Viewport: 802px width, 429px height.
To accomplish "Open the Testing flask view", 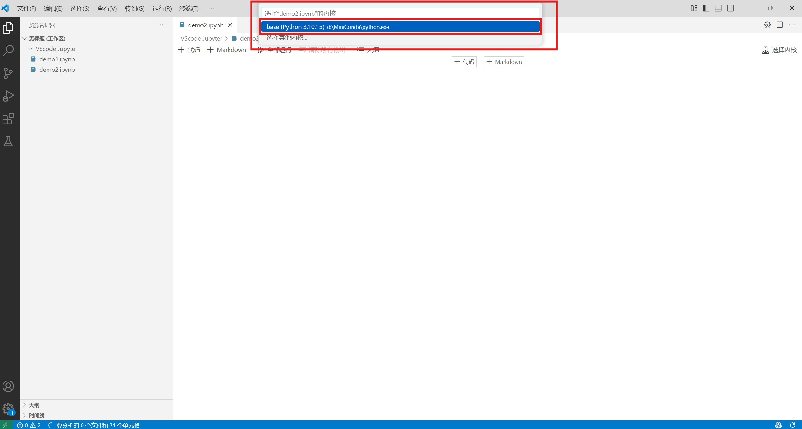I will pyautogui.click(x=8, y=142).
